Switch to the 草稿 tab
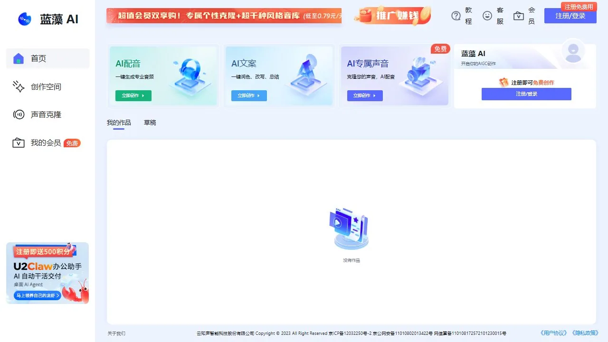Screen dimensions: 608x342 point(150,123)
